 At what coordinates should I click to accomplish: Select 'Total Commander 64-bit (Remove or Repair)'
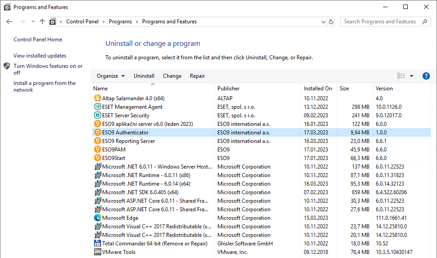click(155, 244)
